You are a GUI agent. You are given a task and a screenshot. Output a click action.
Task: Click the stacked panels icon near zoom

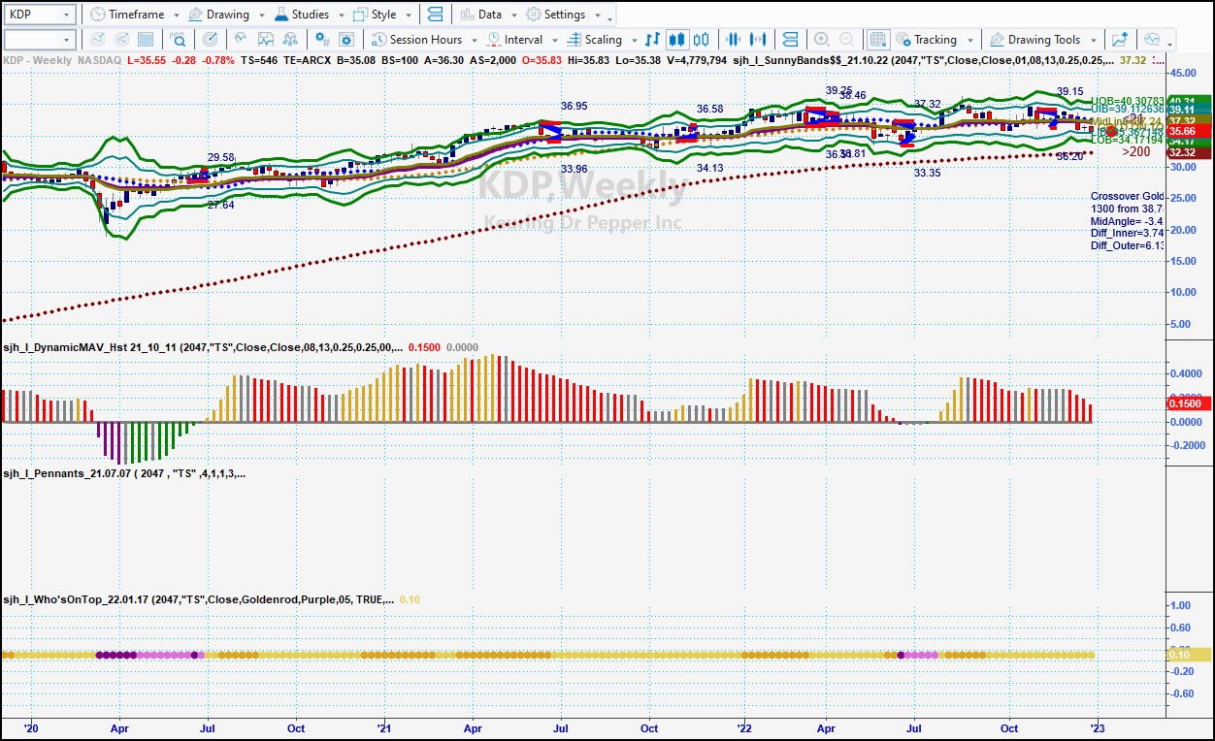[x=790, y=40]
